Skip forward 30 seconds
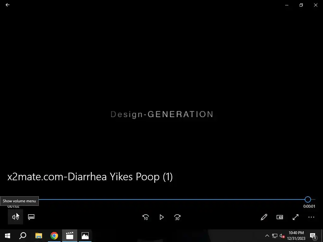This screenshot has height=242, width=323. (x=177, y=217)
